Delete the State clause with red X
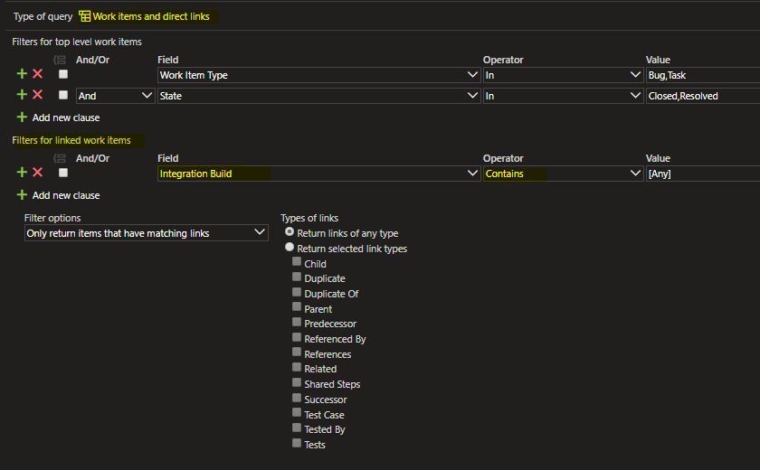 click(37, 95)
